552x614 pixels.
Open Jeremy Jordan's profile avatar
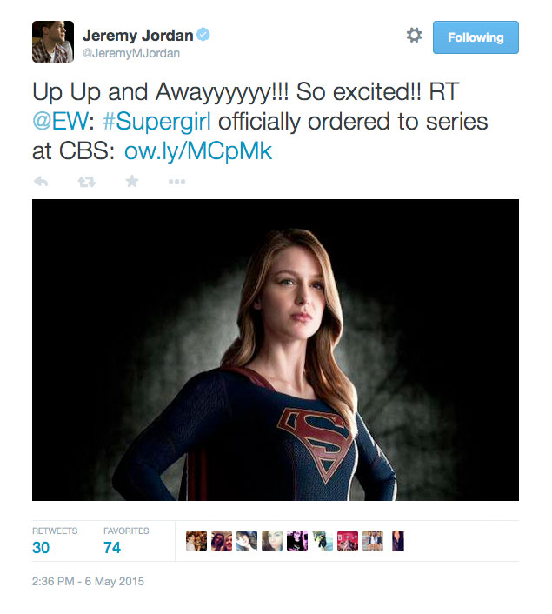tap(53, 42)
